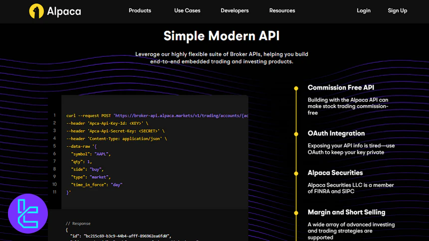The height and width of the screenshot is (241, 429).
Task: Click the 'Apca-Api-Secret-Key: <SECRET>' header line
Action: (x=115, y=131)
